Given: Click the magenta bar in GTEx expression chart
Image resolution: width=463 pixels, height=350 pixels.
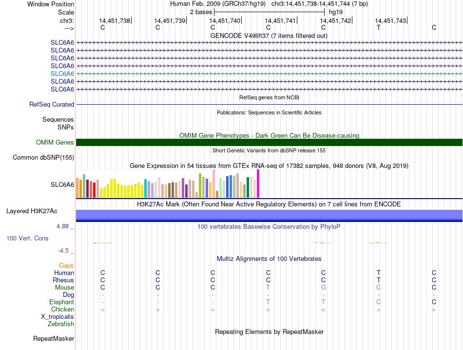Looking at the screenshot, I should [258, 184].
